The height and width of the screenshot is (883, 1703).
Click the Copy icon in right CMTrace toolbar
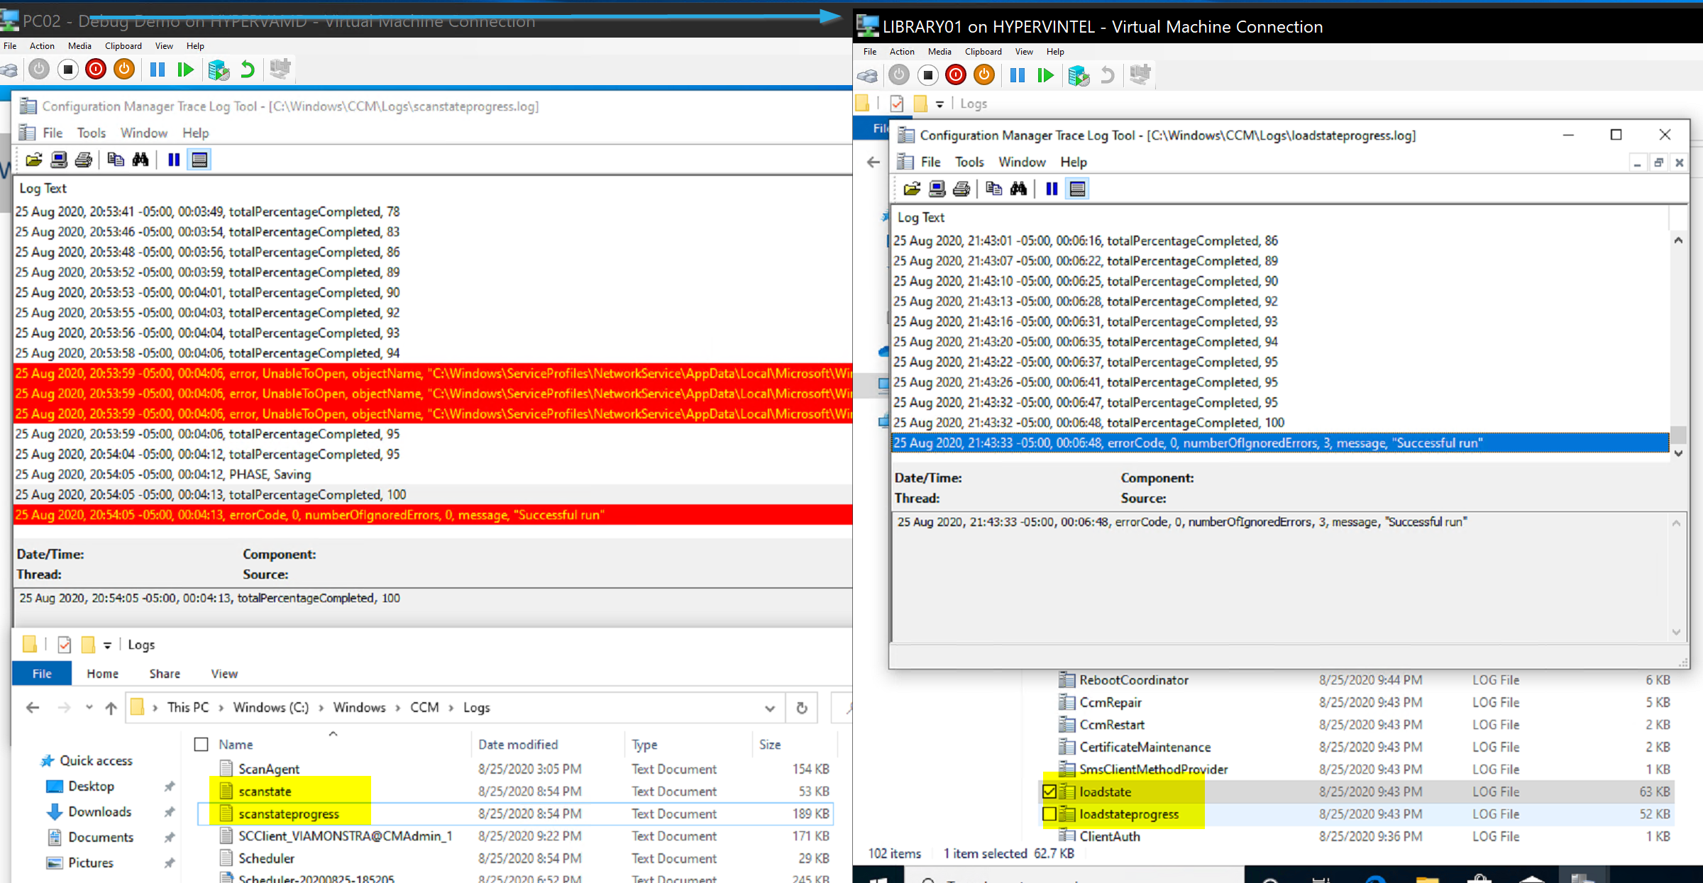point(993,189)
